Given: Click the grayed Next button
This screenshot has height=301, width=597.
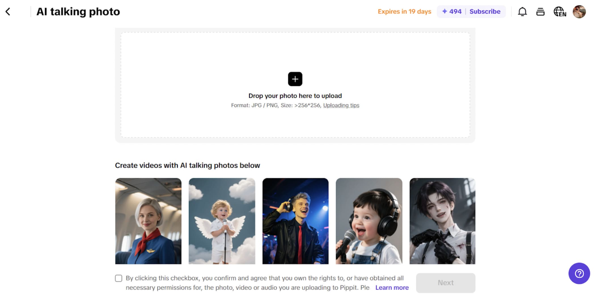Looking at the screenshot, I should coord(445,283).
